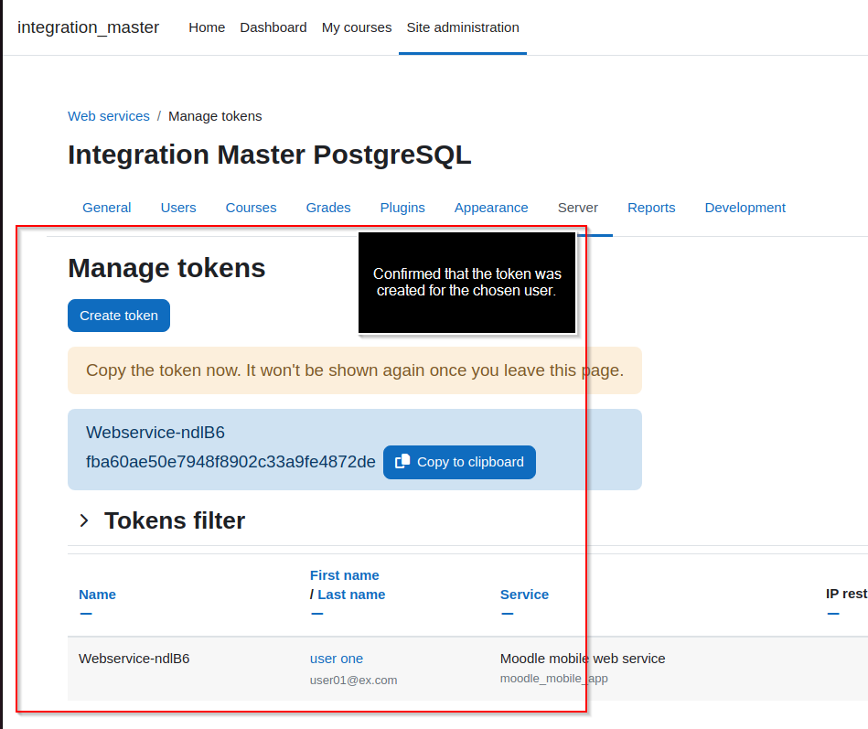Hide the Service column dash icon
This screenshot has height=729, width=868.
pyautogui.click(x=507, y=614)
